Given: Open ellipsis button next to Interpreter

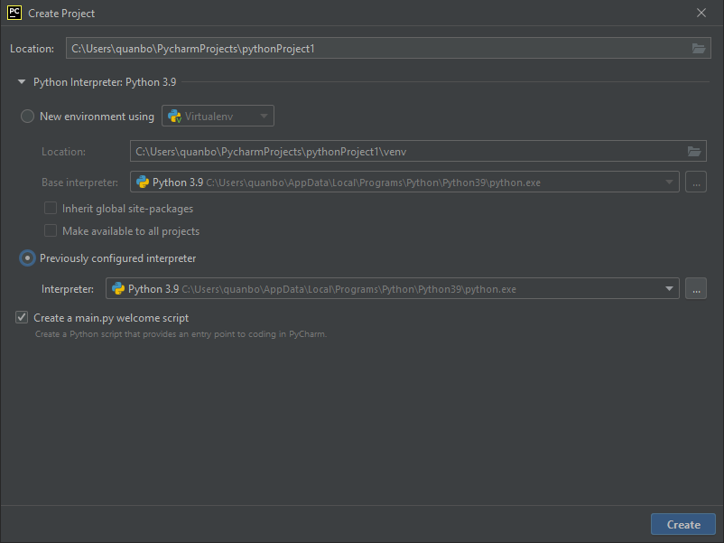Looking at the screenshot, I should point(696,289).
